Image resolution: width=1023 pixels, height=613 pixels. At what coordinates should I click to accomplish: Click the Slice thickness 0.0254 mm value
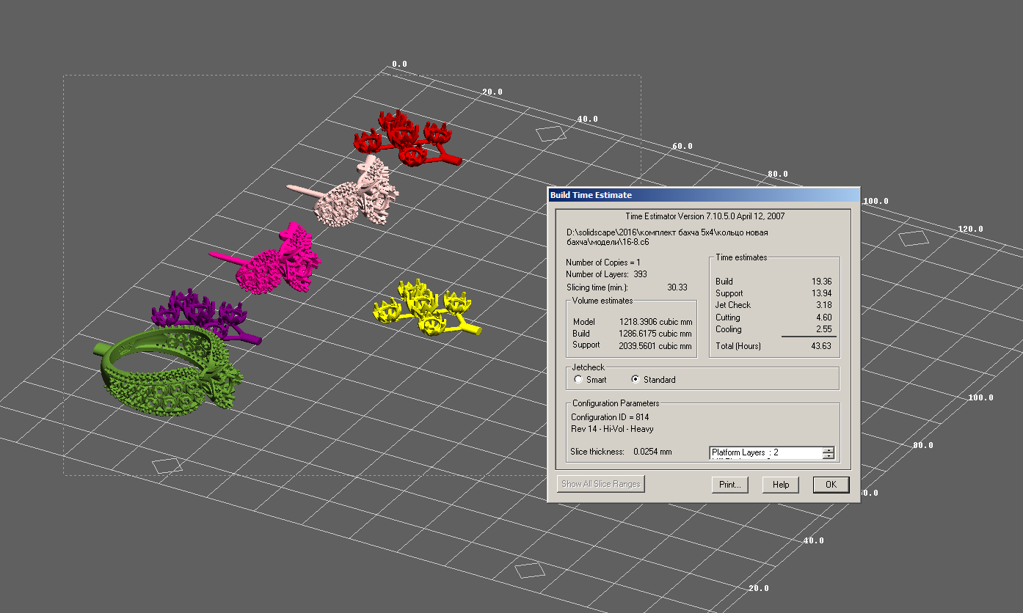(652, 452)
